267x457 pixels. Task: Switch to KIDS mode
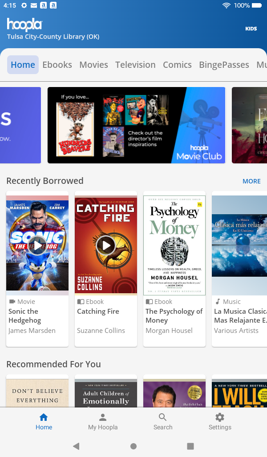(251, 29)
